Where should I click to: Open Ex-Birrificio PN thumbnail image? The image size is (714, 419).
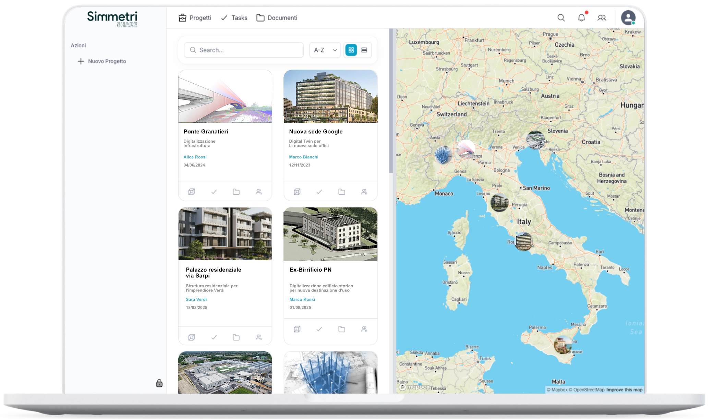[x=330, y=234]
